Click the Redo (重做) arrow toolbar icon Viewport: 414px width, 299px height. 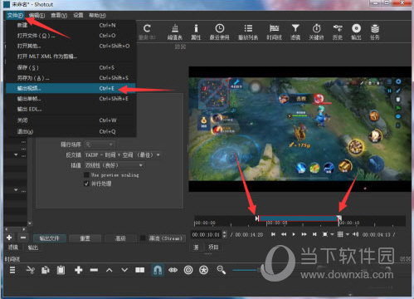click(x=147, y=32)
